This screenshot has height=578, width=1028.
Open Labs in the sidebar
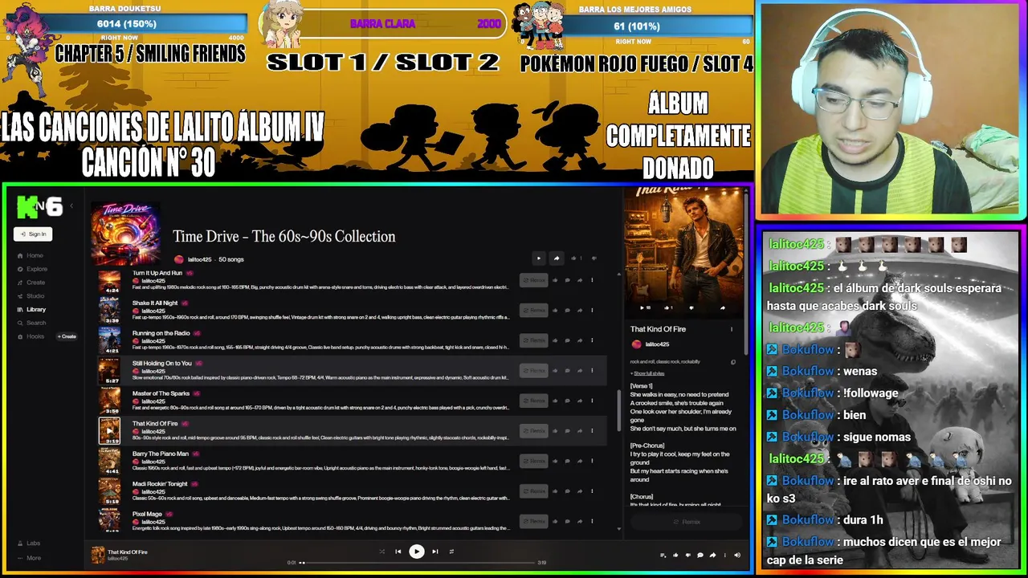(29, 543)
